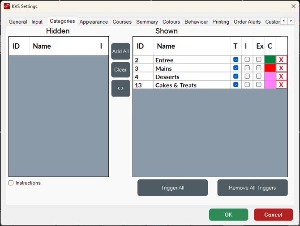Select the partially visible Custom tab

point(272,22)
